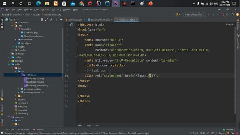Viewport: 240px width, 135px height.
Task: Open the Problems tool window
Action: click(x=23, y=130)
